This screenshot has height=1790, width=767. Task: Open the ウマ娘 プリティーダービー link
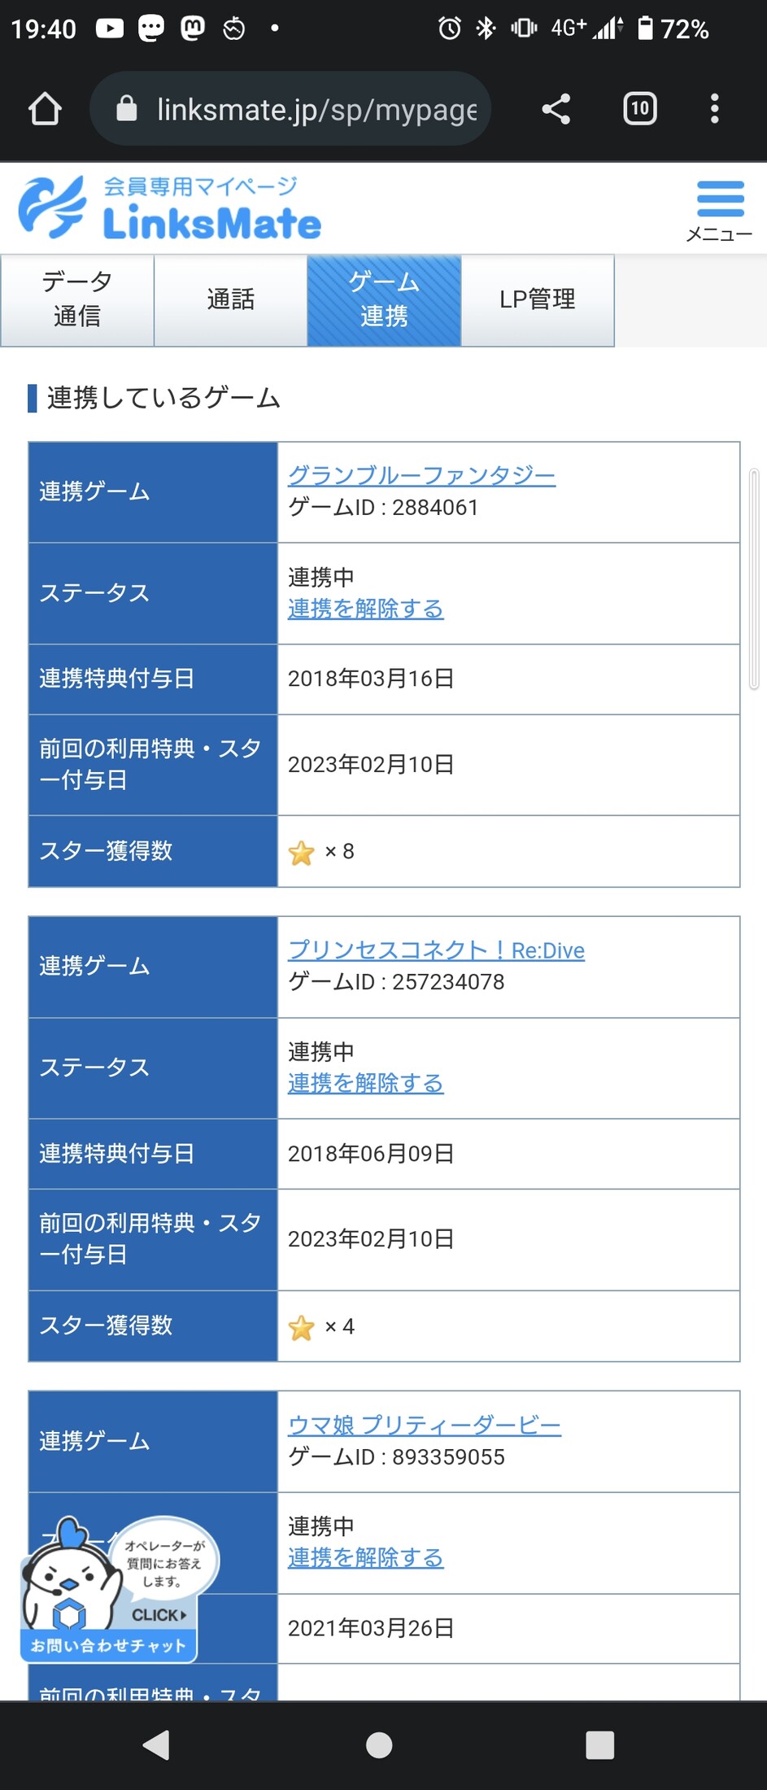tap(424, 1425)
